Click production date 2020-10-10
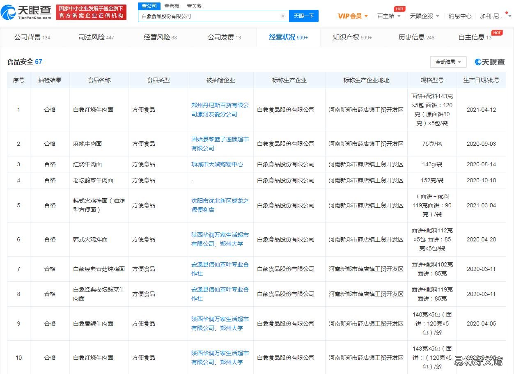The height and width of the screenshot is (374, 514). pyautogui.click(x=481, y=180)
